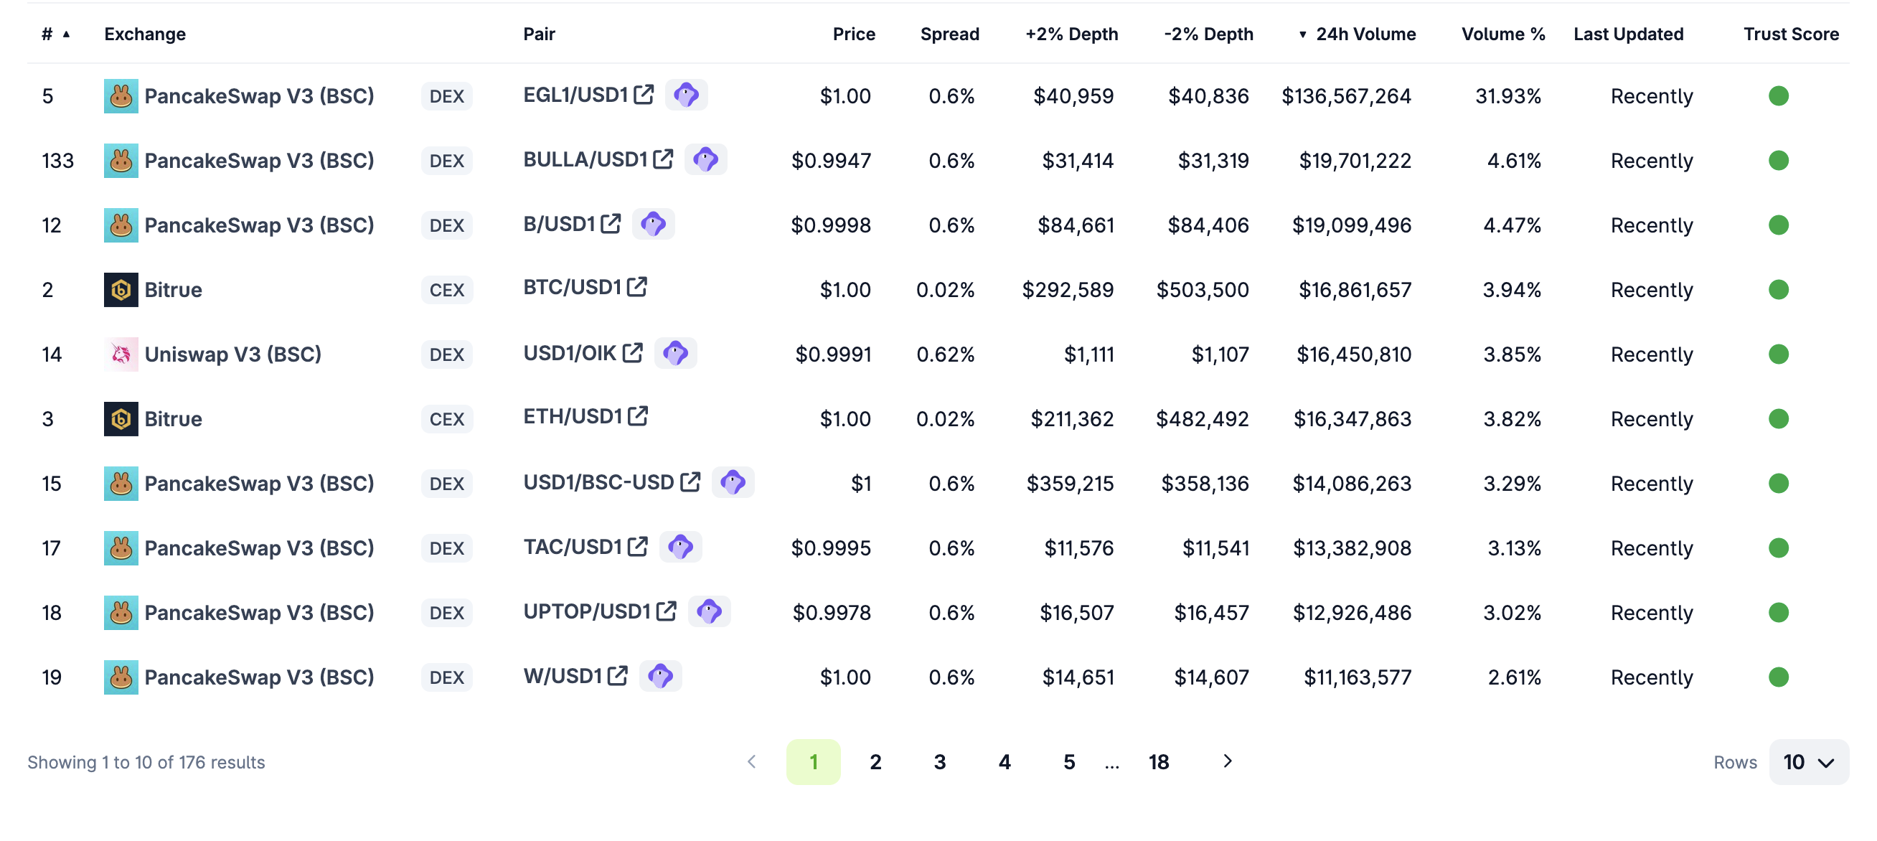Click the purple GeckoTerminal icon beside EGL1/USD1
This screenshot has width=1877, height=841.
[687, 95]
